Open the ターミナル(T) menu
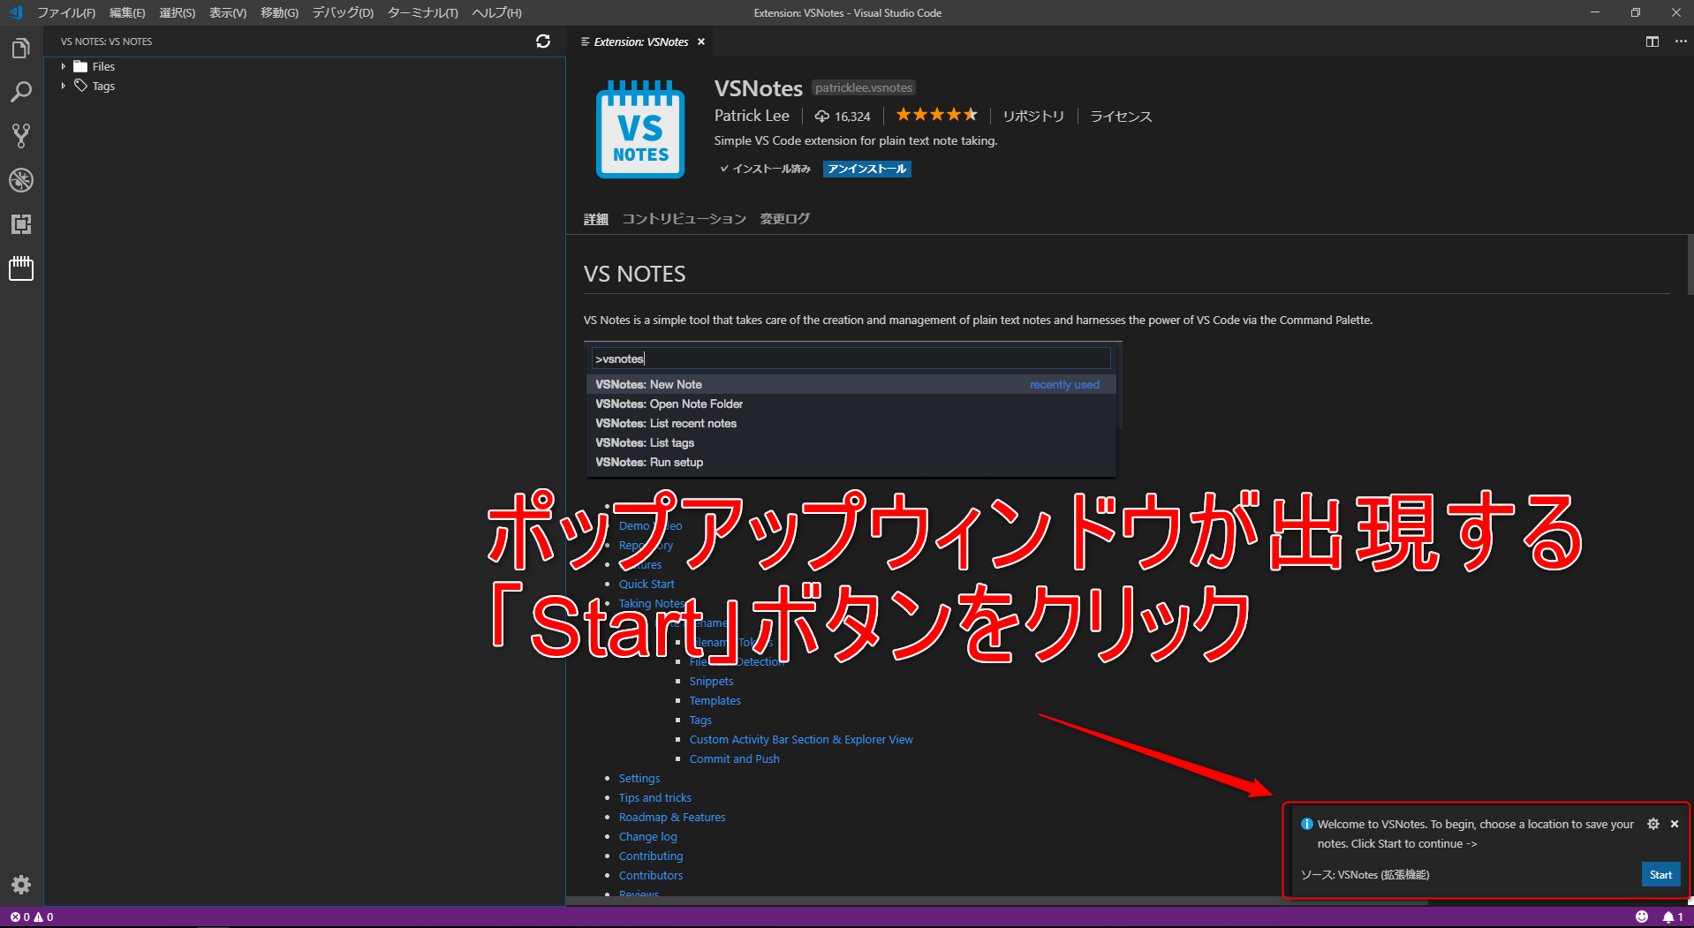Screen dimensions: 1694x928 (423, 12)
